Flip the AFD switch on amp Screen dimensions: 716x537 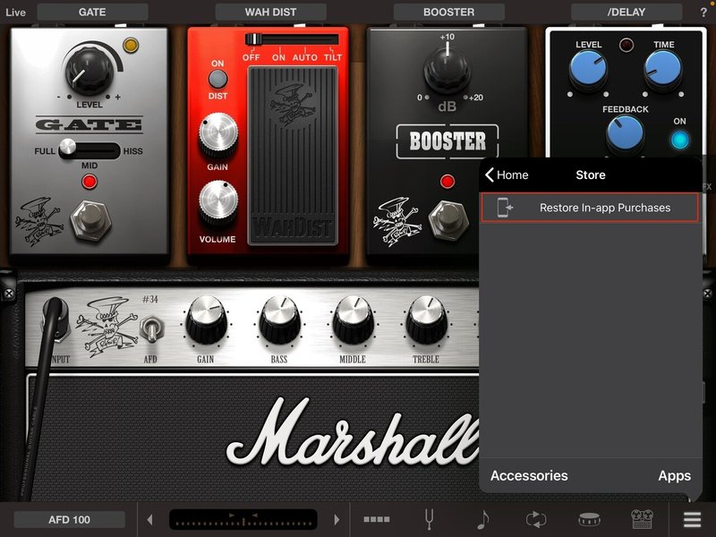150,329
